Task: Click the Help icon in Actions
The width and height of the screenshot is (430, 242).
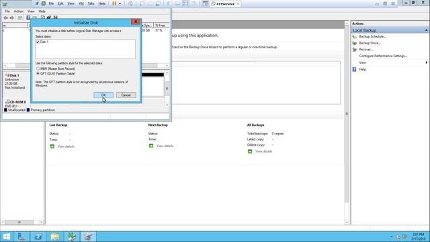Action: [x=354, y=69]
